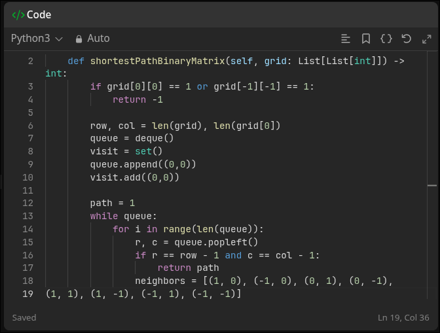The height and width of the screenshot is (333, 440).
Task: Click the 'Saved' status label
Action: tap(24, 317)
